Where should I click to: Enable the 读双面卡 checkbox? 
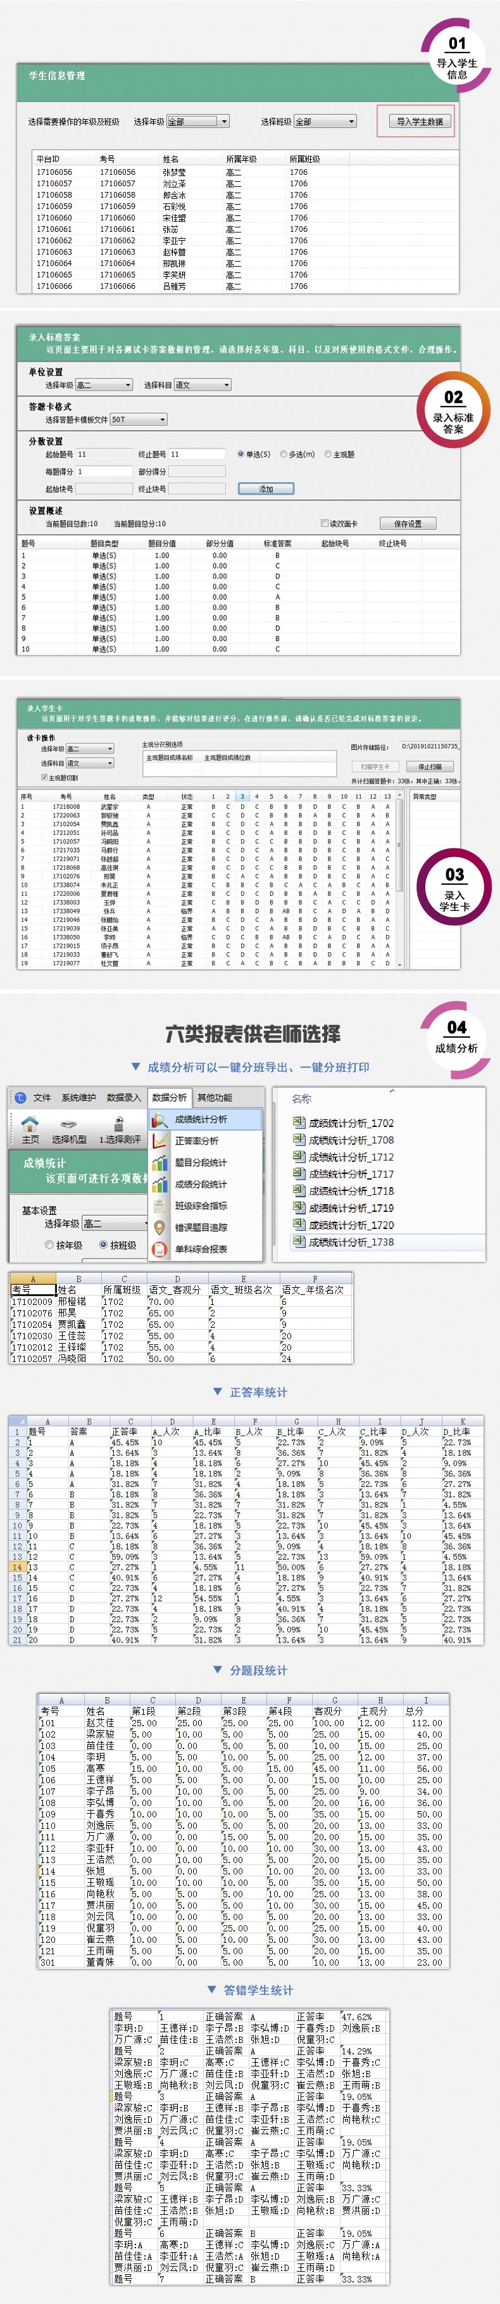coord(325,523)
